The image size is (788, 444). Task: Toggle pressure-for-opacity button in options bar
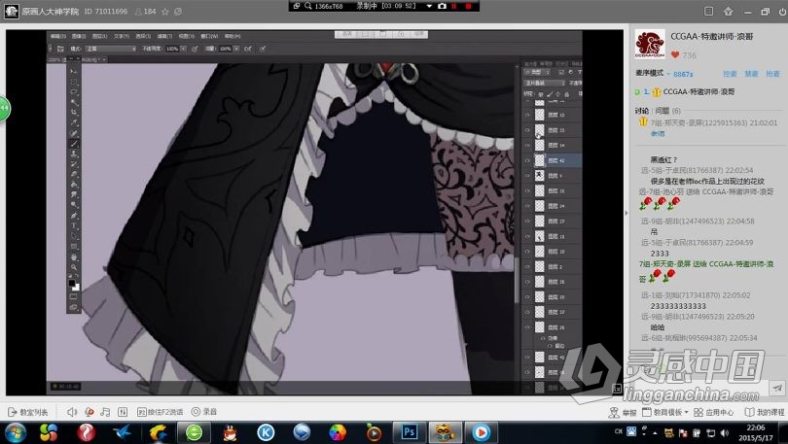click(x=195, y=49)
